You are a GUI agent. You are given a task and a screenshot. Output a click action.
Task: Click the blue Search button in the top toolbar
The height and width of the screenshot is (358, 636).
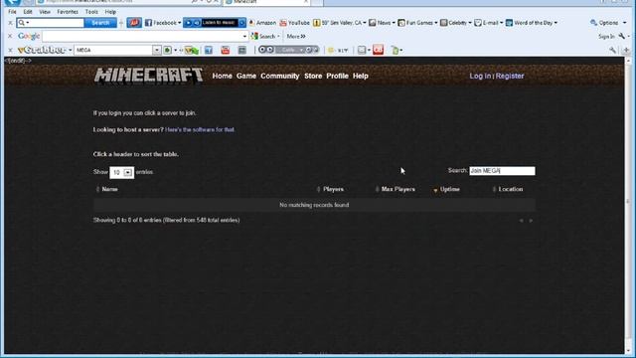(x=100, y=23)
